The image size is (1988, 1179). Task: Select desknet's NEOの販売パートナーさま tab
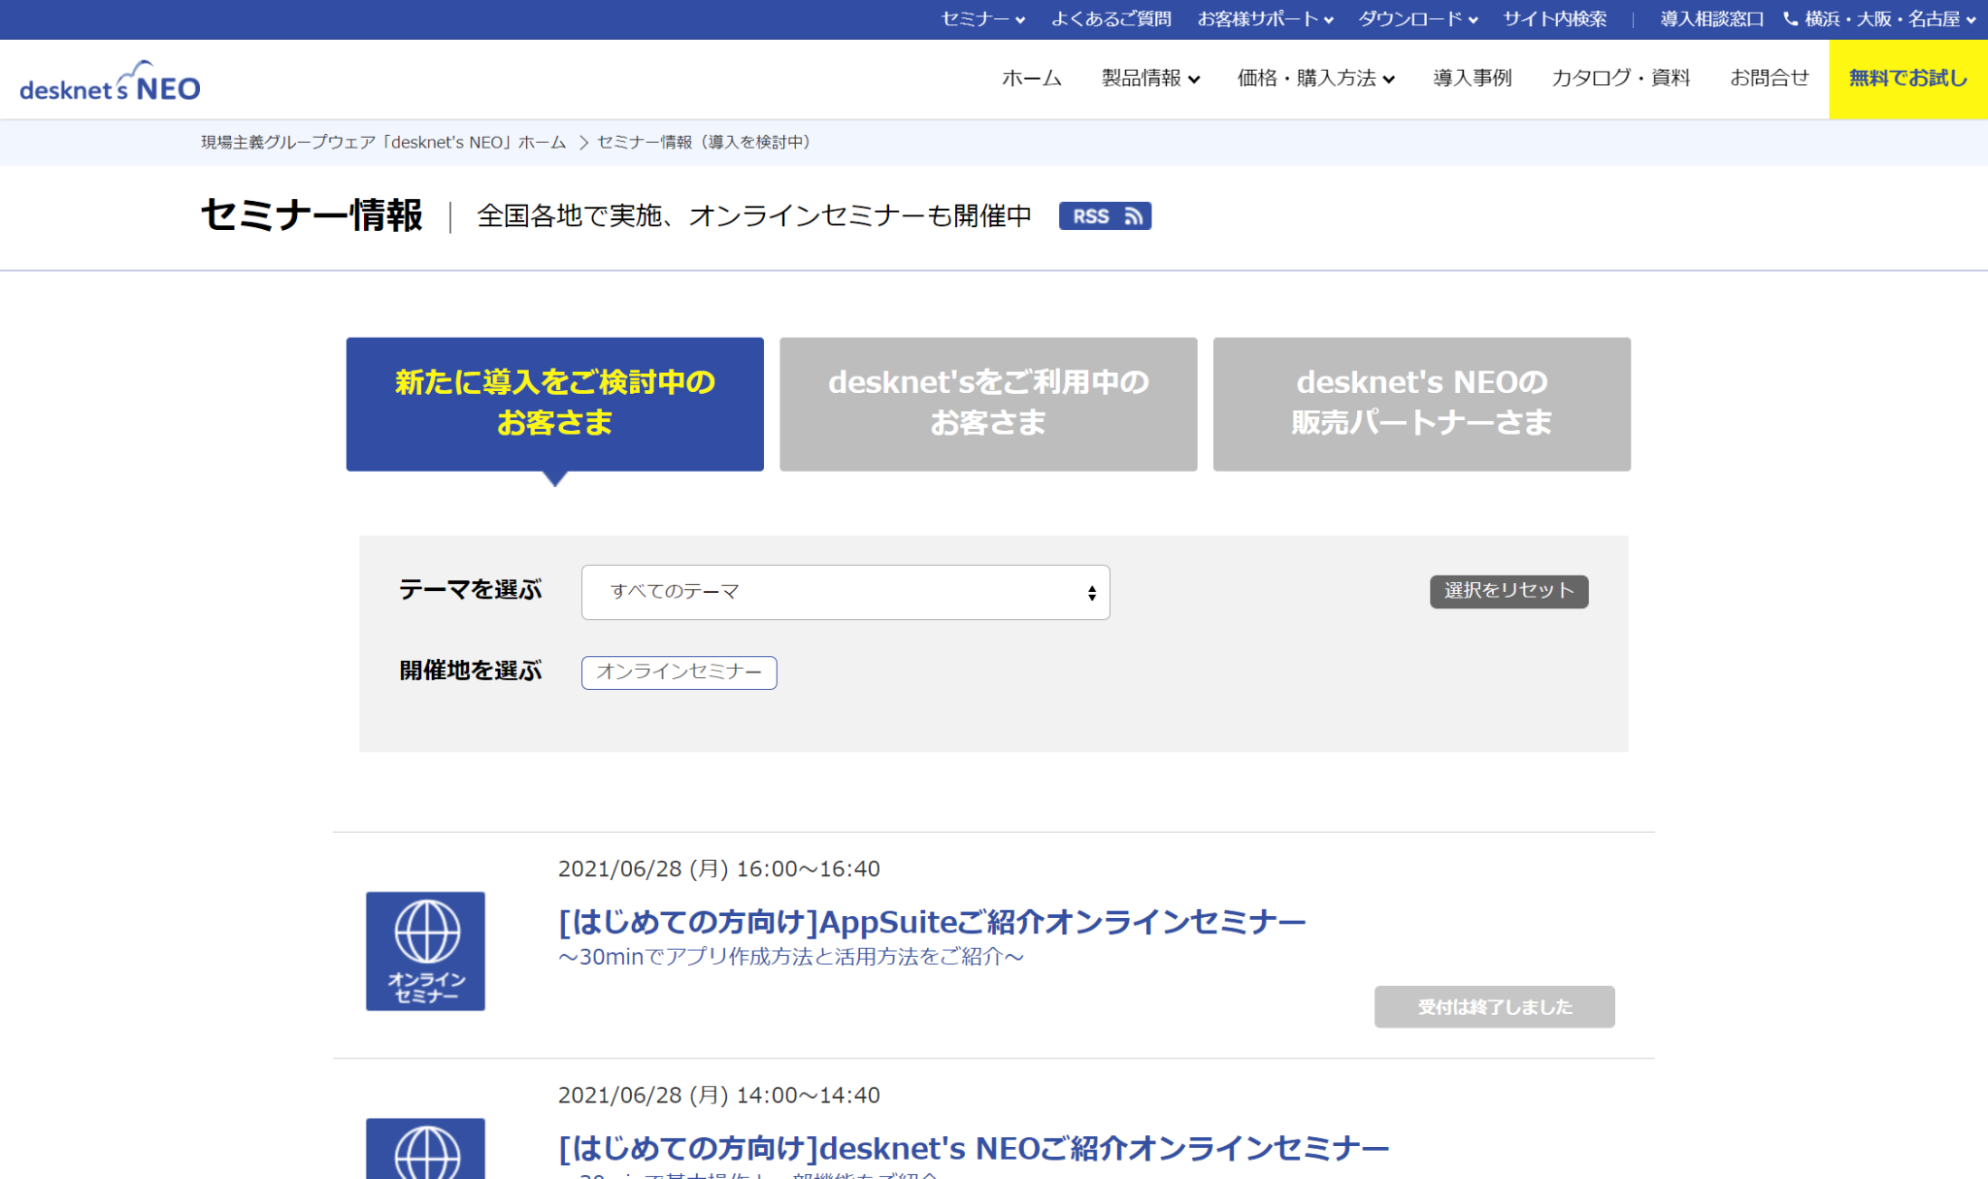[1421, 404]
